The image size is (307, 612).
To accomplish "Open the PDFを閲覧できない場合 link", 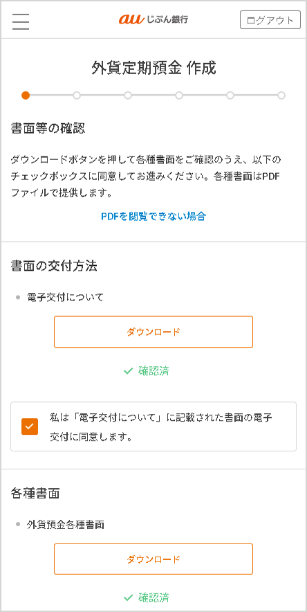I will [x=153, y=216].
